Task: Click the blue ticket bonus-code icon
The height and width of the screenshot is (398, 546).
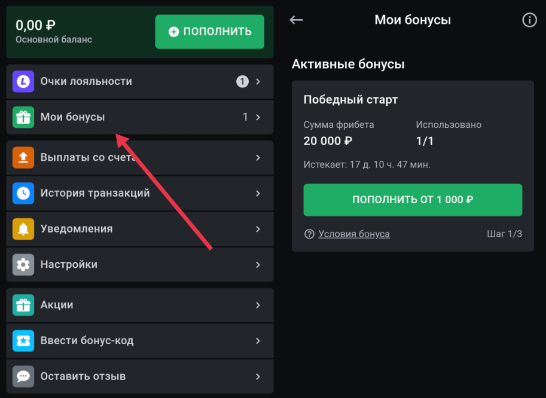Action: click(23, 341)
